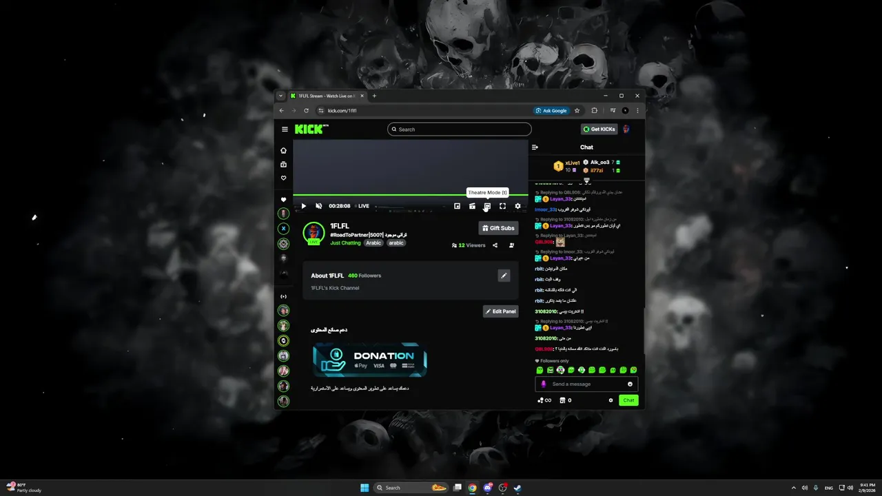Screen dimensions: 882x496
Task: Click the Edit Panel button
Action: coord(500,311)
